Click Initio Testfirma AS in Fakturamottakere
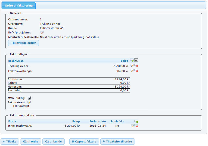Screen dimensions: 208x146 tap(20, 126)
